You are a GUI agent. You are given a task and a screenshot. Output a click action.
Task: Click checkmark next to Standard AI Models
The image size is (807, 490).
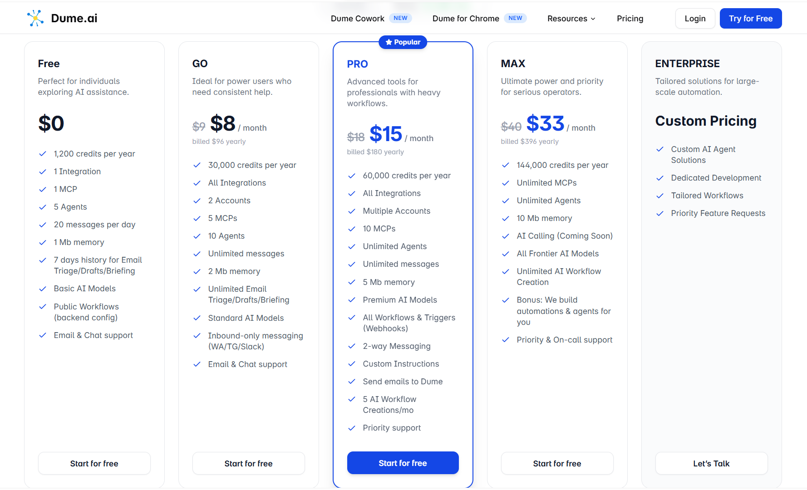coord(197,318)
